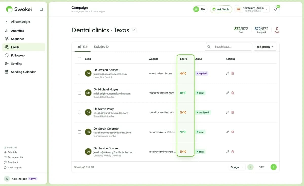Select all leads with header checkbox
The image size is (304, 186).
point(79,59)
